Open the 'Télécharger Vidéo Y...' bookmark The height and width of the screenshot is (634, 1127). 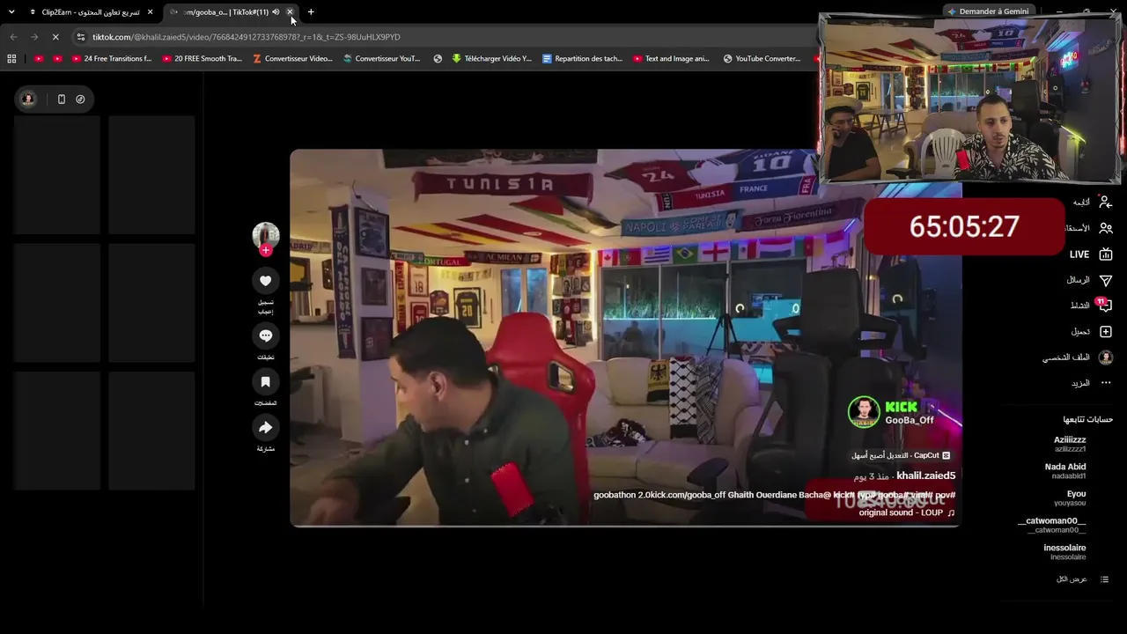(x=492, y=59)
